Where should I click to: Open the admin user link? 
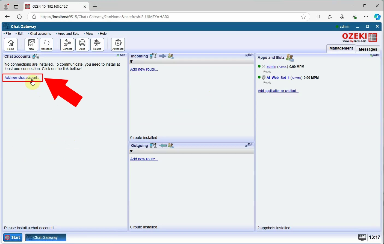pyautogui.click(x=271, y=67)
